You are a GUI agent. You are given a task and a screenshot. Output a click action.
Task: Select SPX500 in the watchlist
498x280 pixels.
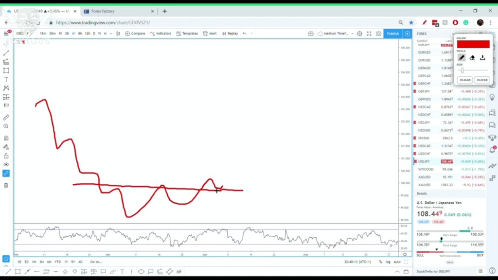coord(450,138)
